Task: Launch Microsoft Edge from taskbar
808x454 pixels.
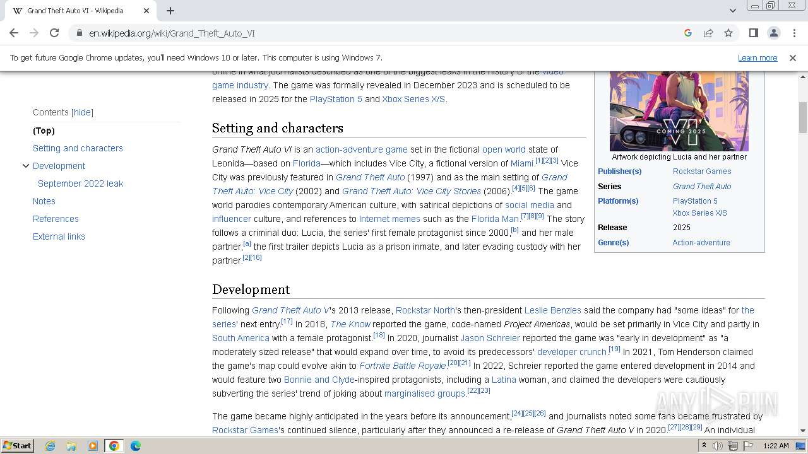Action: (136, 446)
